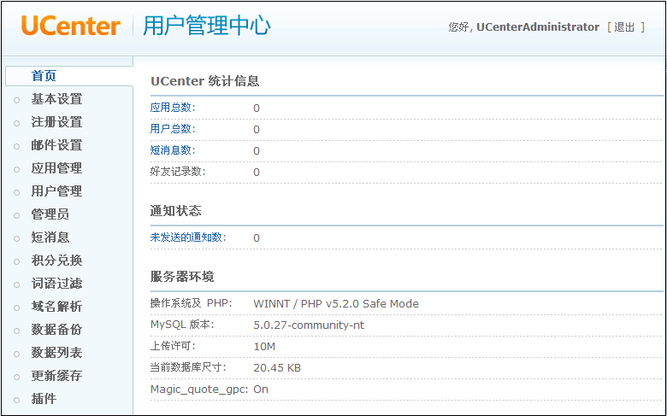Select 数据列表 menu item

pyautogui.click(x=56, y=353)
